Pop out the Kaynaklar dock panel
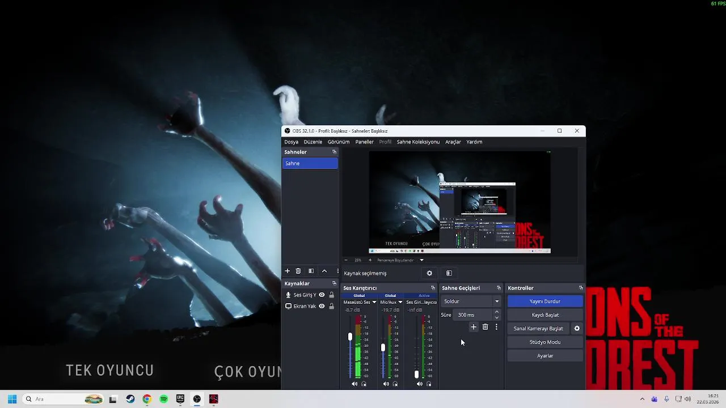 click(x=334, y=283)
